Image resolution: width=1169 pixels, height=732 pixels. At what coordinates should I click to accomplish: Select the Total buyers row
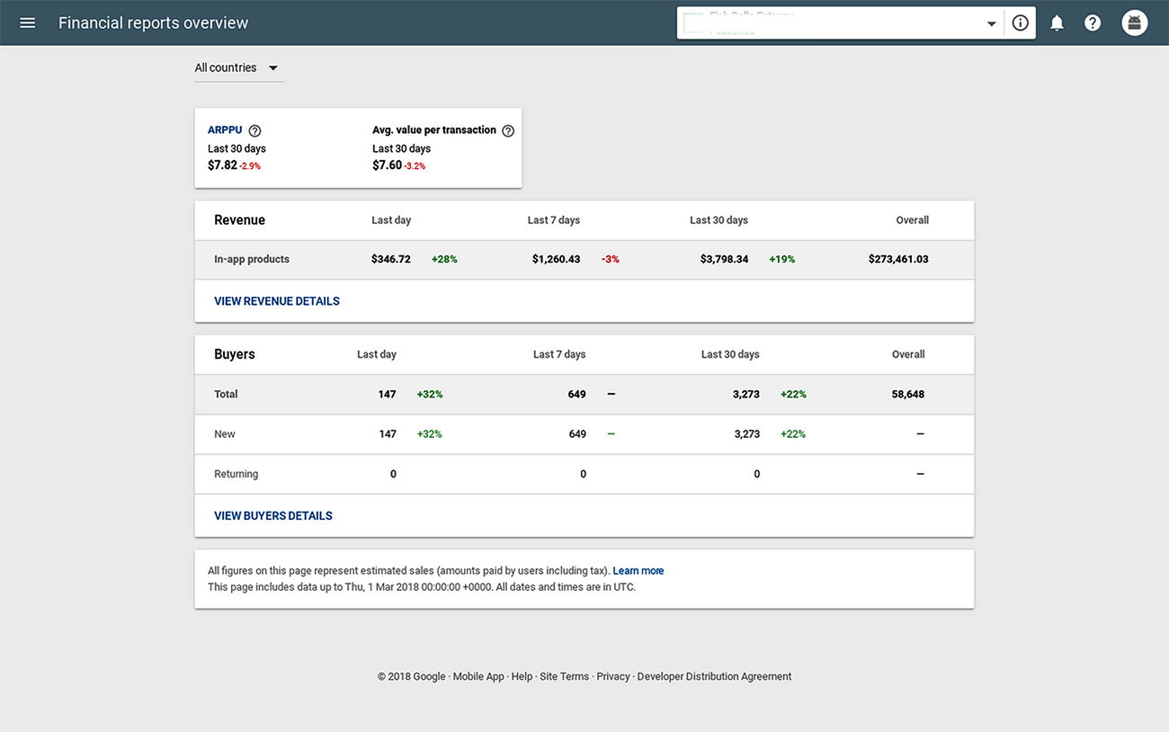(x=226, y=395)
